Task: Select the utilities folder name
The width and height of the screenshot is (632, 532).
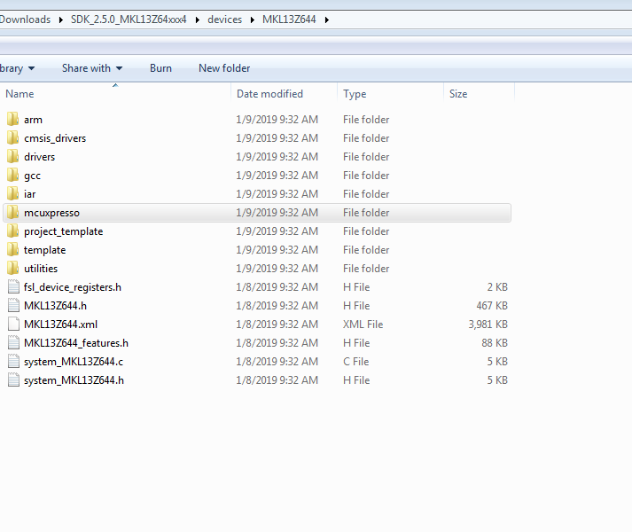Action: [41, 269]
